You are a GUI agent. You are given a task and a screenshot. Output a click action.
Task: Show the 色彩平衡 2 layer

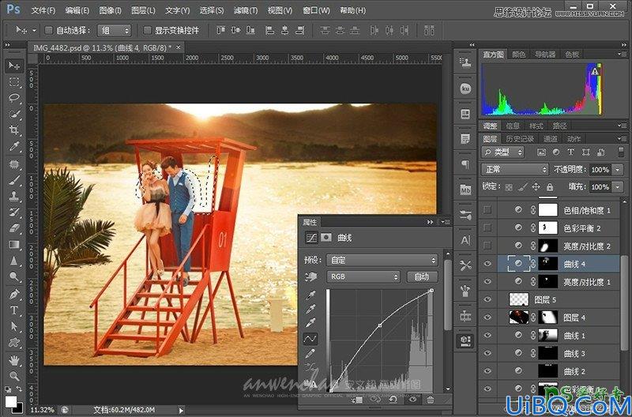(x=487, y=227)
